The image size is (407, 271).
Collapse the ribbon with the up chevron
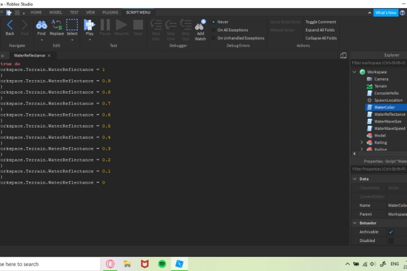click(x=369, y=13)
